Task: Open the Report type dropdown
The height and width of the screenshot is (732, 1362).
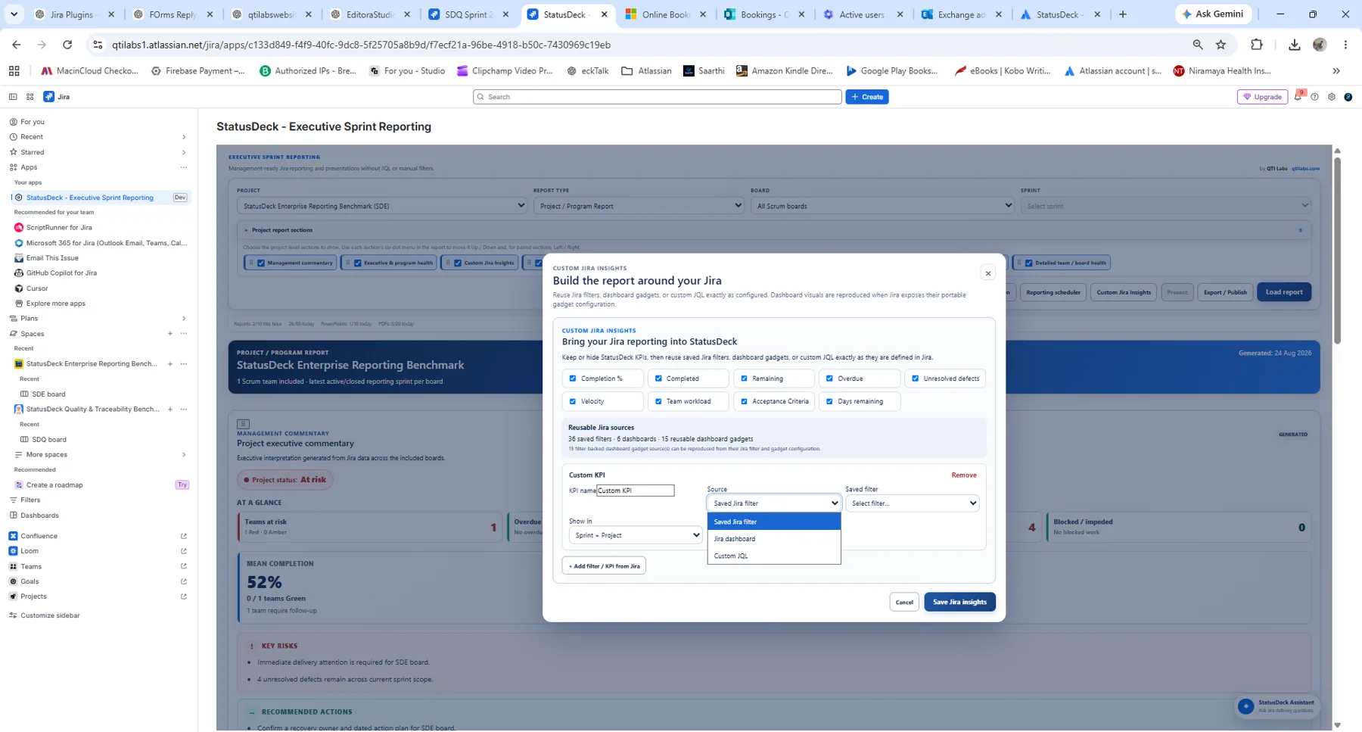Action: (x=639, y=206)
